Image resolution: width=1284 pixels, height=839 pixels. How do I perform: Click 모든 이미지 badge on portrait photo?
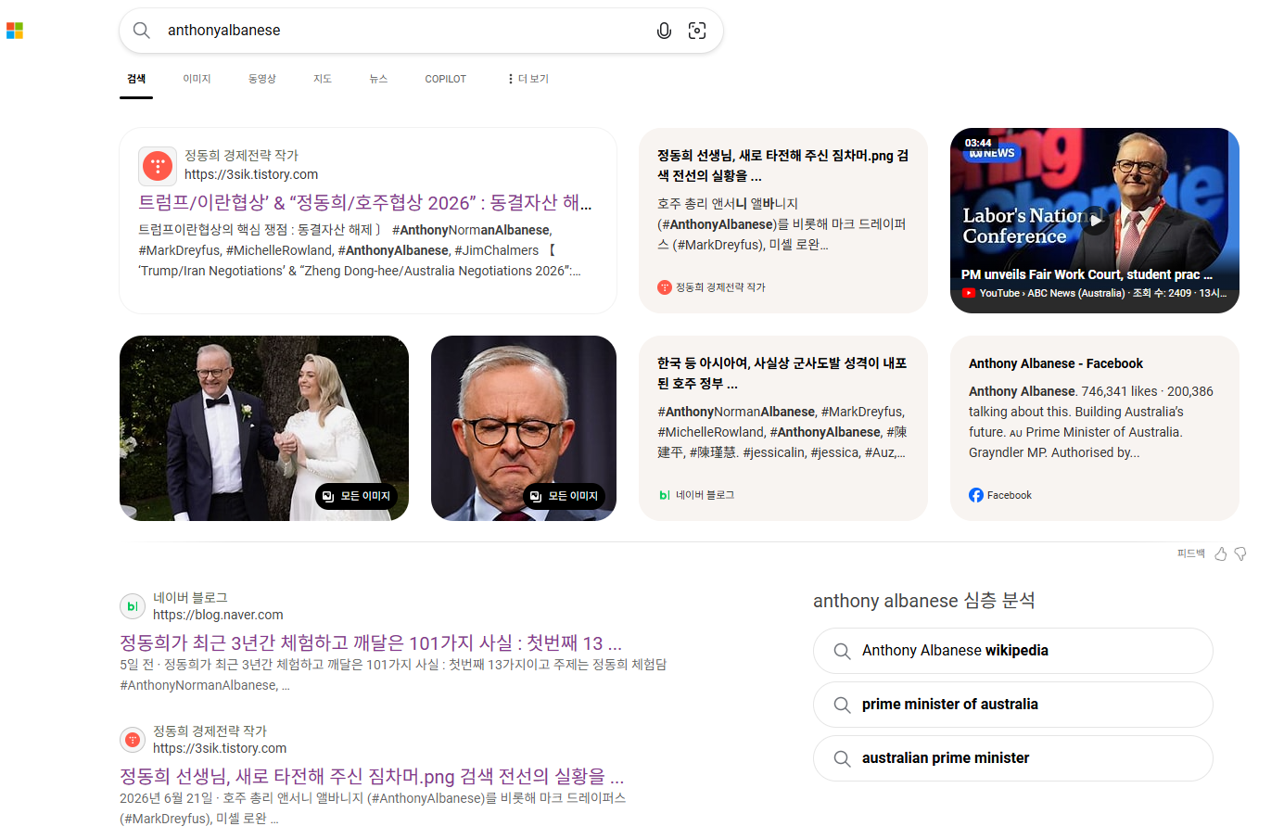564,496
